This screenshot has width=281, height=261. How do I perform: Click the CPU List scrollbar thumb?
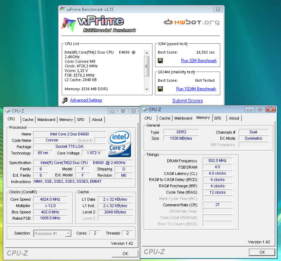point(147,66)
